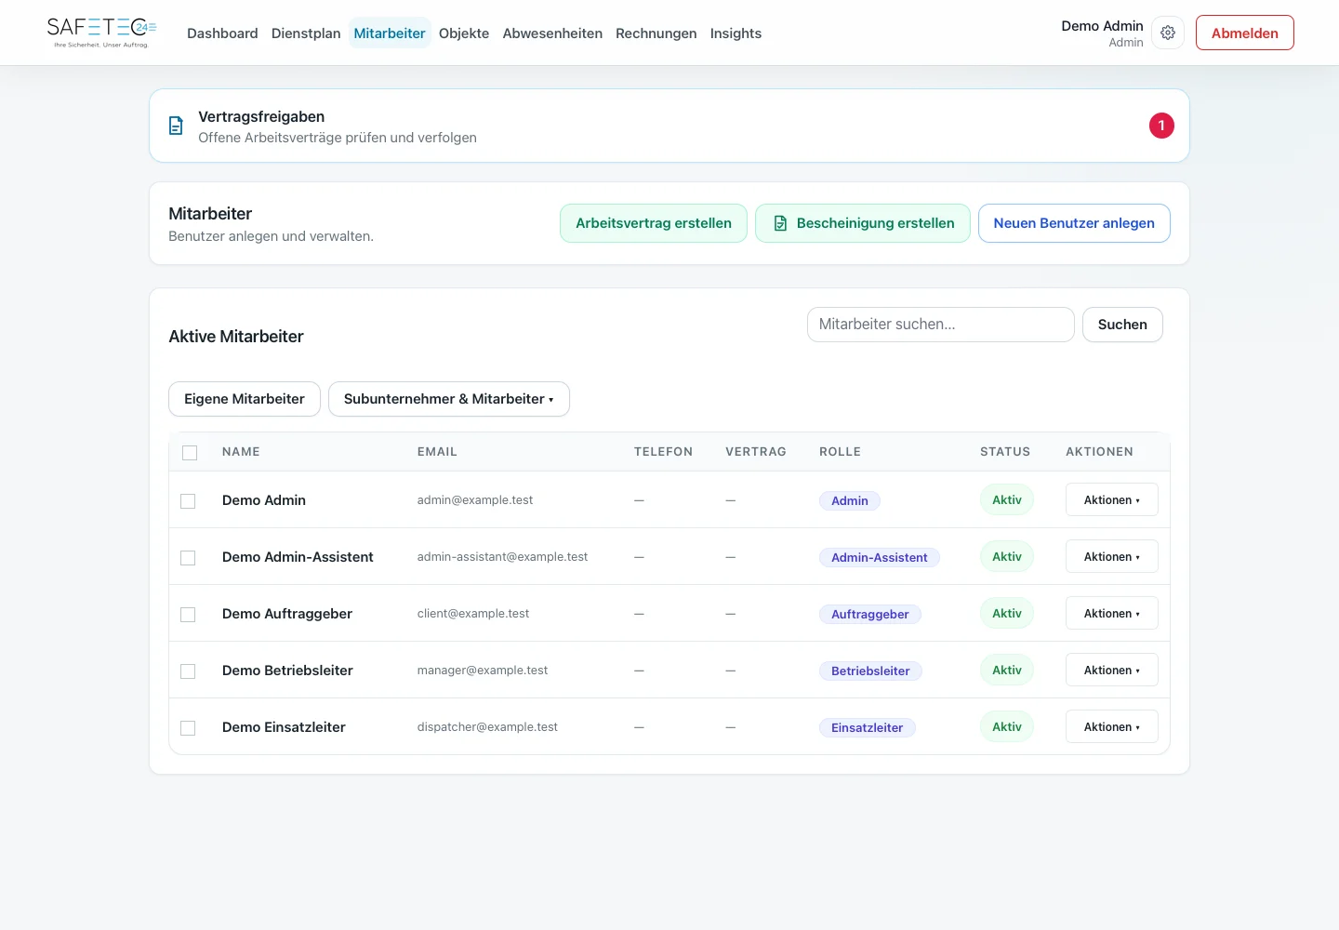
Task: Expand Aktionen for Demo Auftraggeber
Action: point(1112,613)
